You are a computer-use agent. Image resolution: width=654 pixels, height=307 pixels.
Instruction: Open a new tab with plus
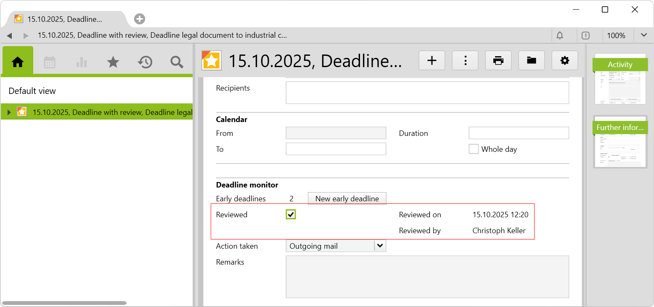140,19
